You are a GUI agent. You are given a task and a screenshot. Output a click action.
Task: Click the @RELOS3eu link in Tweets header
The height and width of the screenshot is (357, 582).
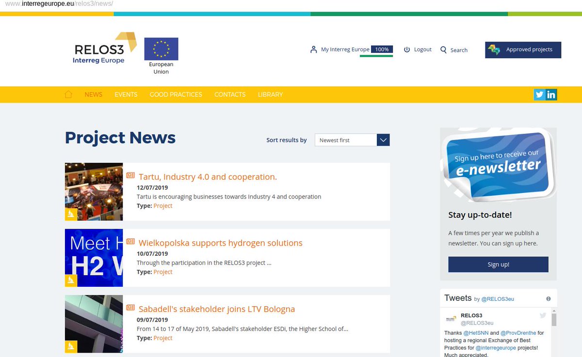tap(498, 299)
